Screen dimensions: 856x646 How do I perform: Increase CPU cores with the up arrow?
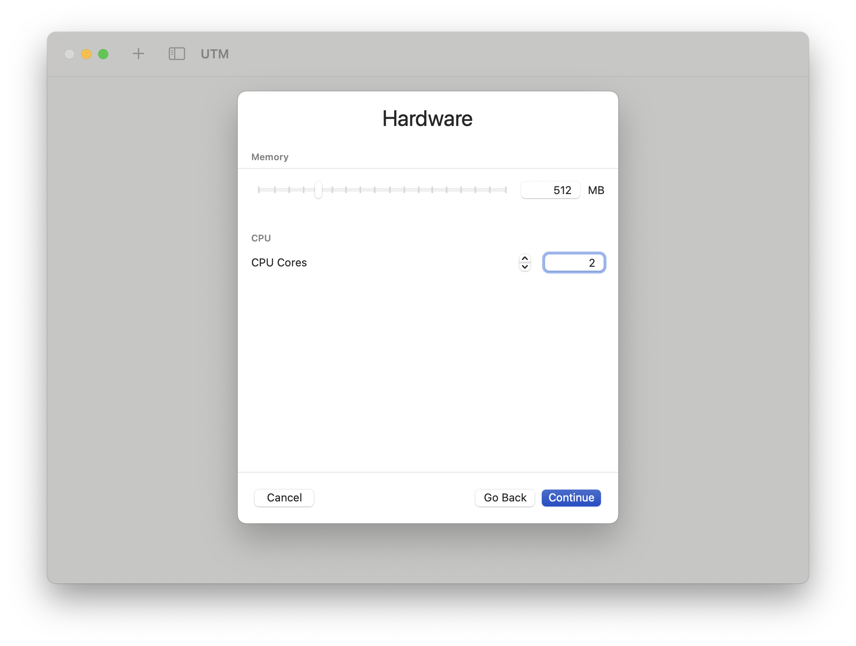(x=525, y=258)
